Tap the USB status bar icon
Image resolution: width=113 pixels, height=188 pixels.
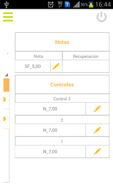tap(6, 5)
